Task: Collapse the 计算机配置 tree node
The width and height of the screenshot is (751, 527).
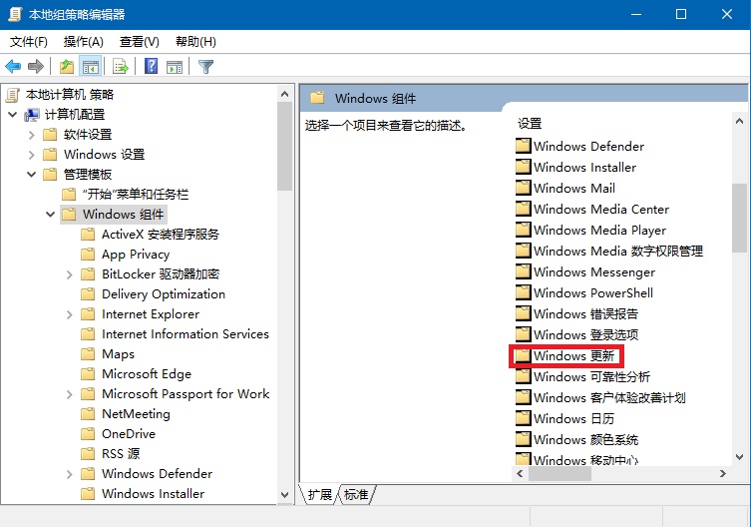Action: tap(13, 115)
